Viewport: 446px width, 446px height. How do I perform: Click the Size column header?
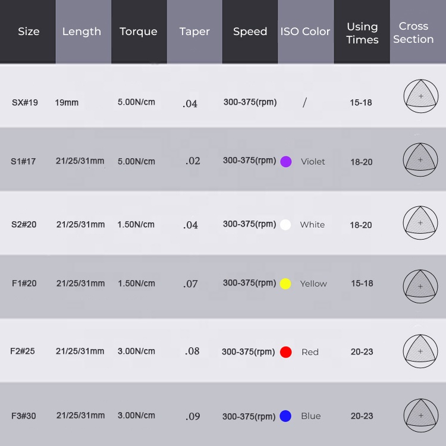point(29,32)
